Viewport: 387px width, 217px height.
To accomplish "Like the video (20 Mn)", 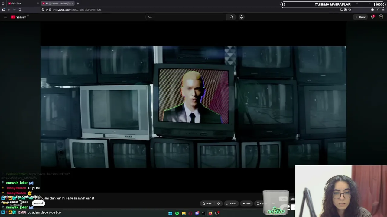I will tap(207, 203).
